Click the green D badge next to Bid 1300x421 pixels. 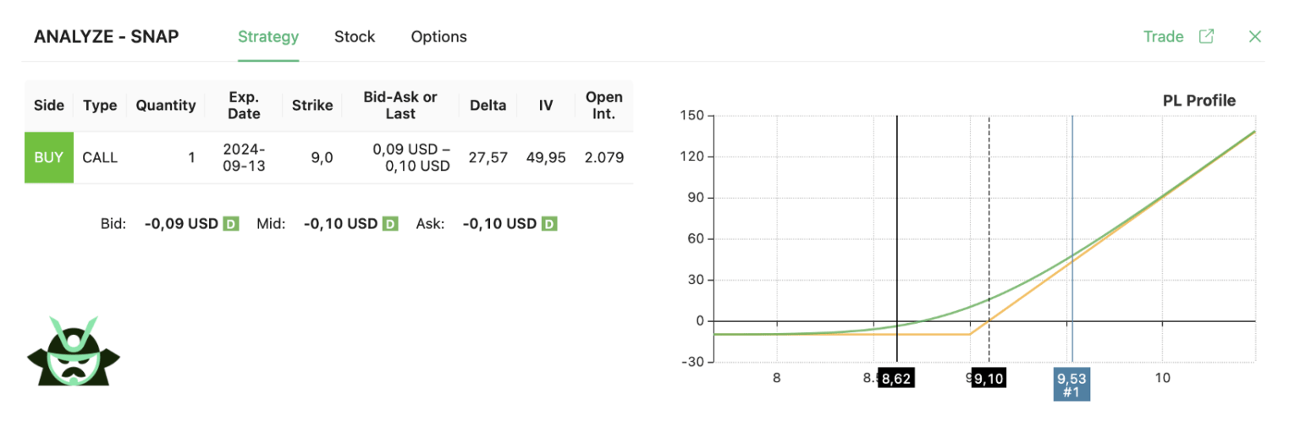(231, 224)
